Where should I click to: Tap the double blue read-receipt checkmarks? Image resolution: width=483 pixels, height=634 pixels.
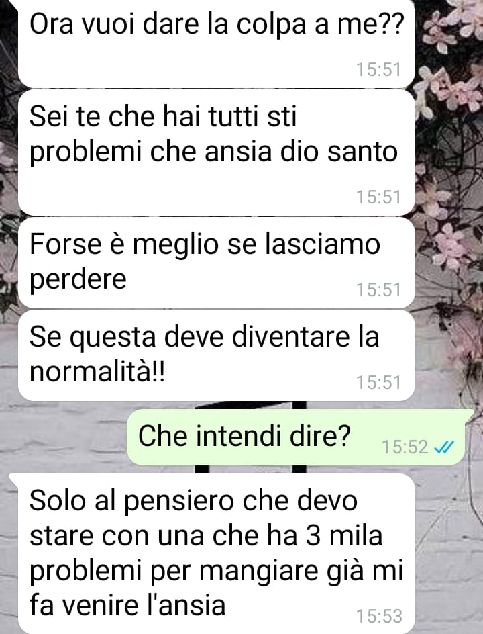[x=443, y=447]
